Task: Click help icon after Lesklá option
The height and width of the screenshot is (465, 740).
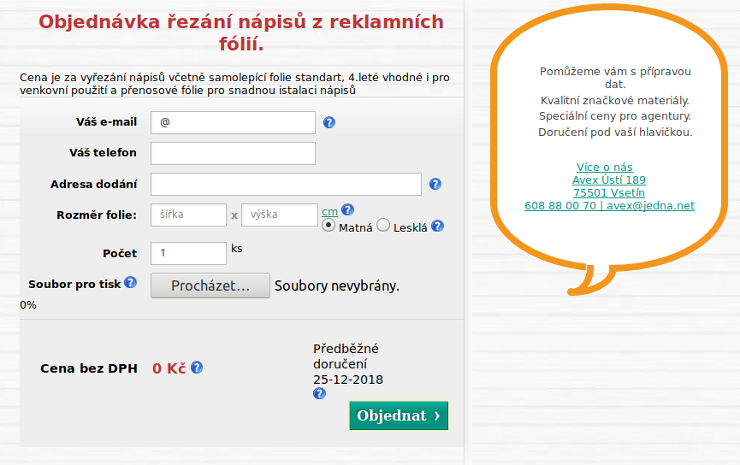Action: coord(437,227)
